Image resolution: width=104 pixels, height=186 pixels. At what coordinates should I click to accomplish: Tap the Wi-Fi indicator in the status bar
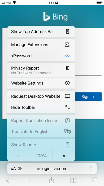point(15,3)
